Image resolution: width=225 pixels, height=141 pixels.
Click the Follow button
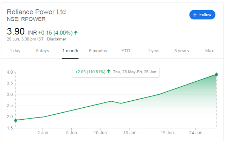tap(202, 15)
